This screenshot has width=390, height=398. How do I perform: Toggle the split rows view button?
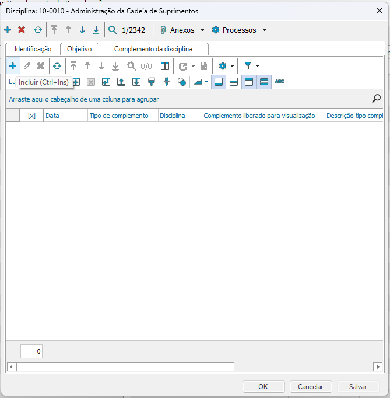tap(234, 82)
